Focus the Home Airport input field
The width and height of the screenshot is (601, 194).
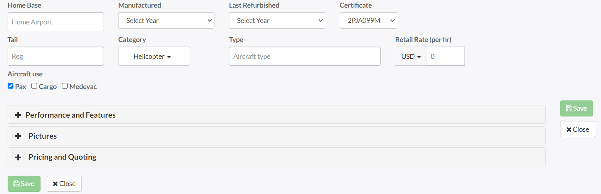56,22
